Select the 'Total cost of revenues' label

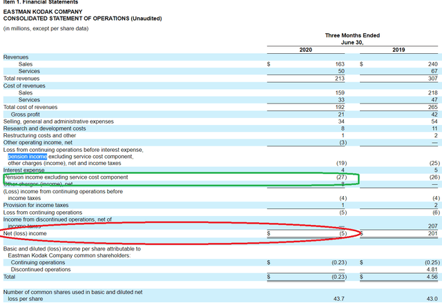click(30, 107)
